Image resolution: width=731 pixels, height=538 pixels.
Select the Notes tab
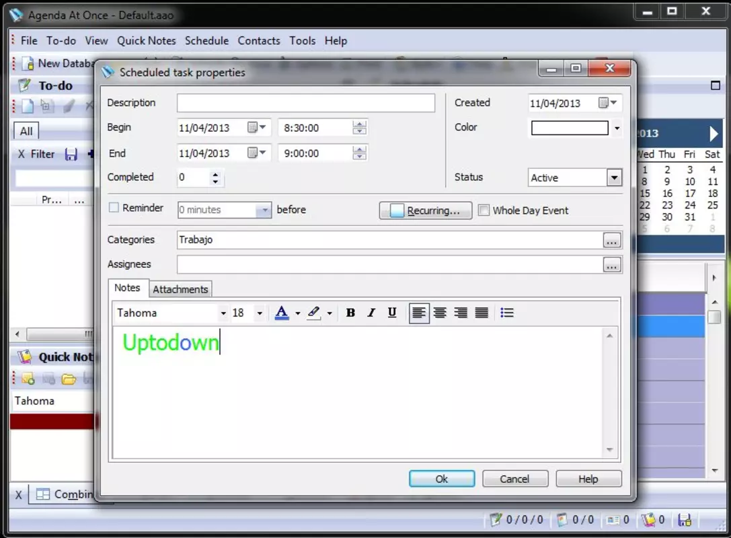127,288
